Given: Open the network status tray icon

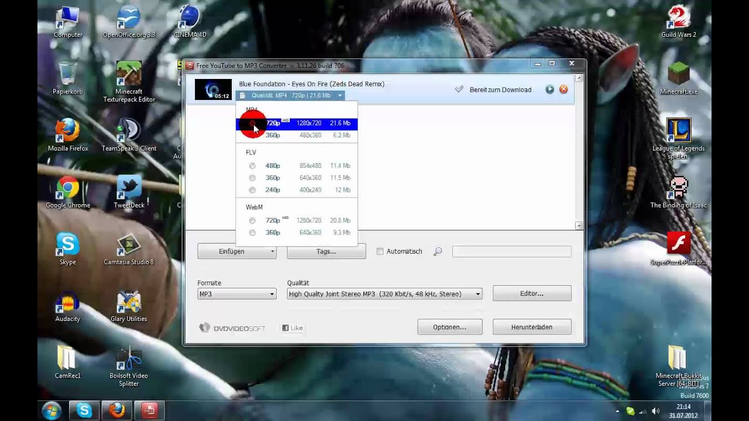Looking at the screenshot, I should [643, 411].
